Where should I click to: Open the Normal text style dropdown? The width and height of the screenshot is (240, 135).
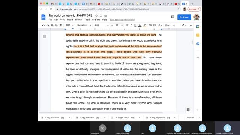click(x=84, y=25)
